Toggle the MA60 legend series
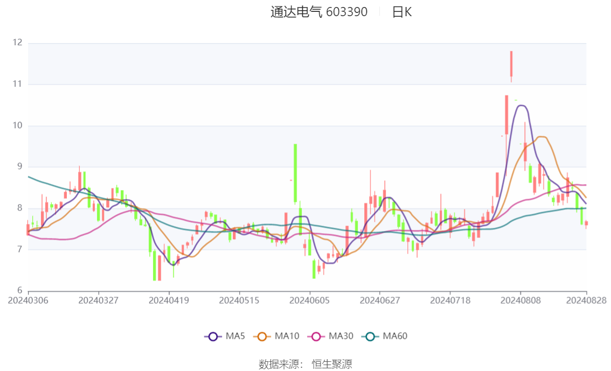This screenshot has width=611, height=371. (x=385, y=336)
